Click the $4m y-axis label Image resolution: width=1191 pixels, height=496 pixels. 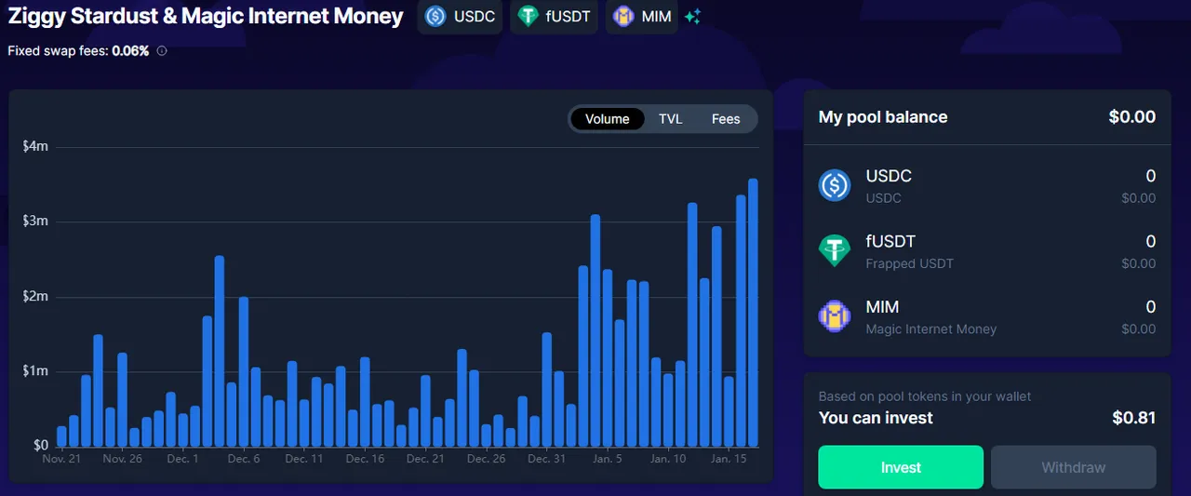pos(35,146)
